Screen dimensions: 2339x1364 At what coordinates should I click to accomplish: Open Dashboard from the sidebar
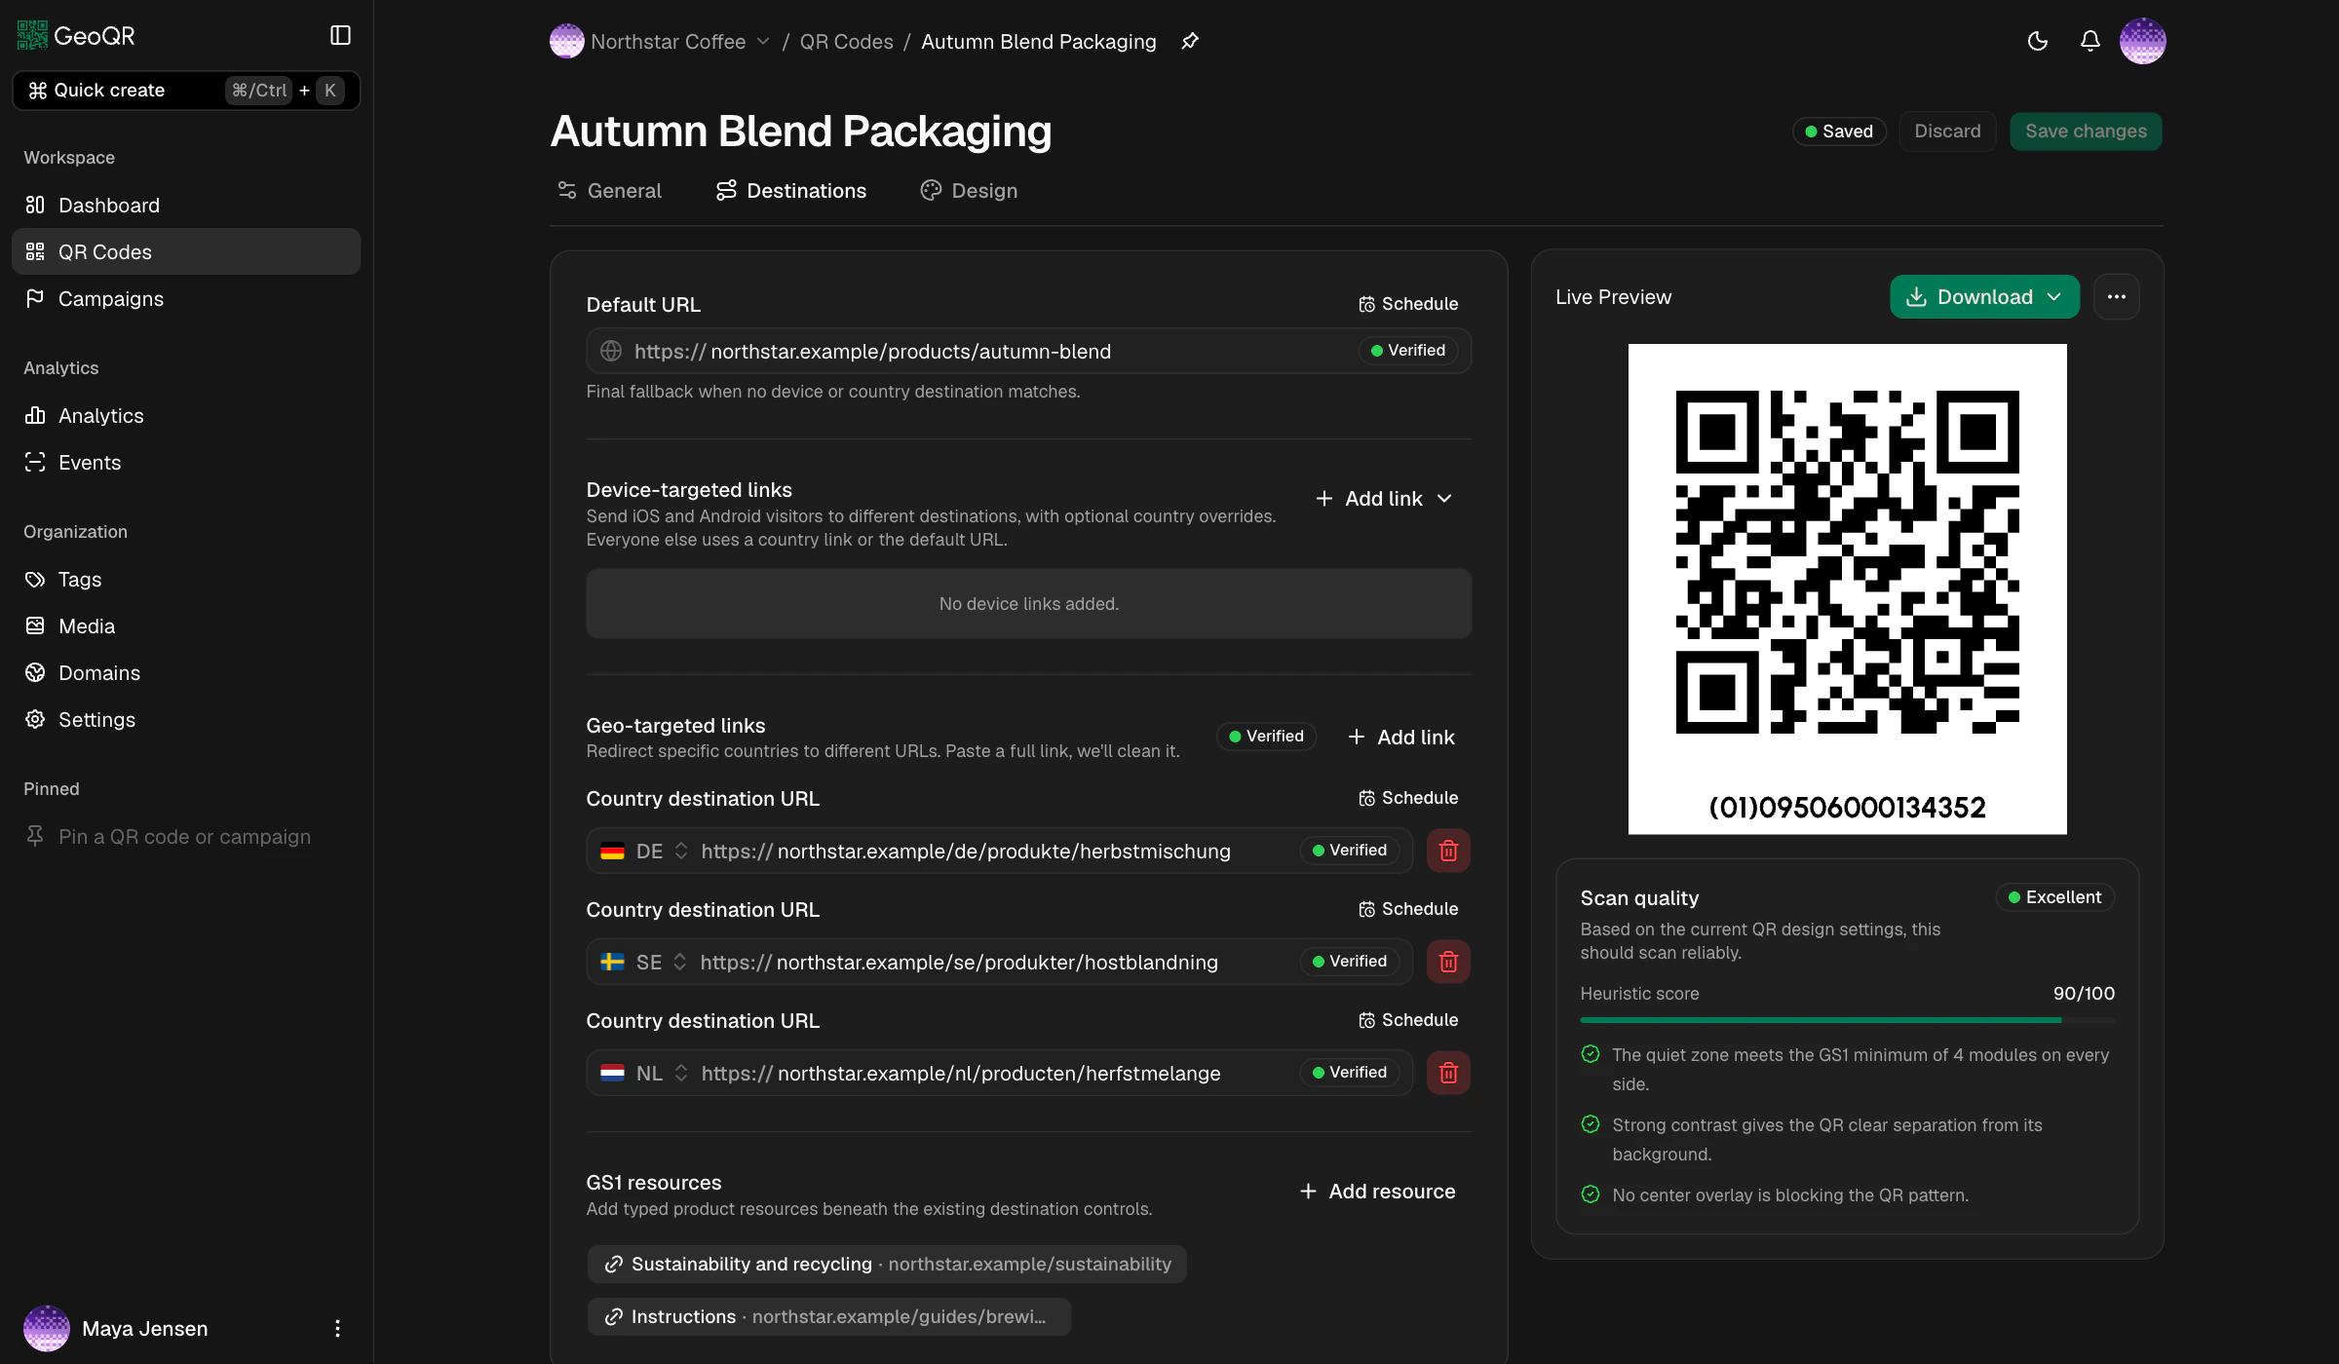(186, 205)
